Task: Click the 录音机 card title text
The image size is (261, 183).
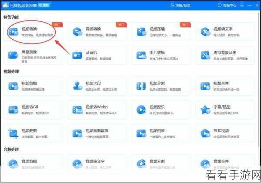Action: [x=91, y=53]
